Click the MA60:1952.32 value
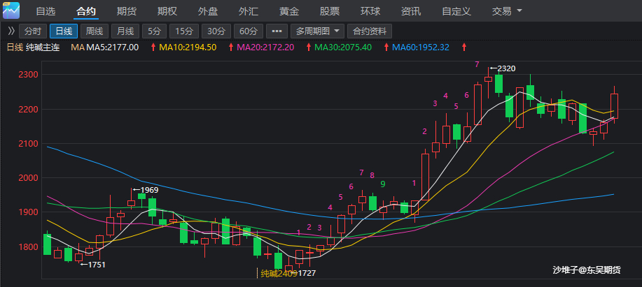The image size is (642, 287). point(421,47)
